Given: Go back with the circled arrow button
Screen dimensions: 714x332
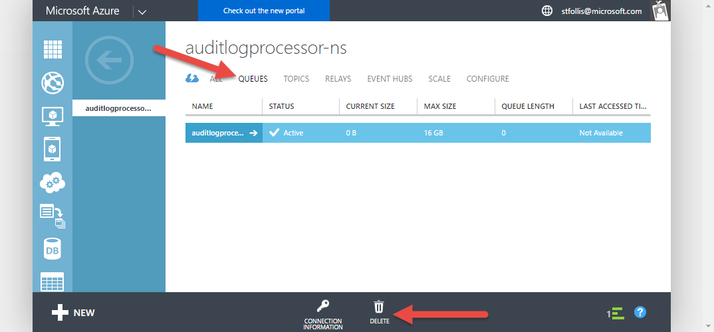Looking at the screenshot, I should pos(109,60).
